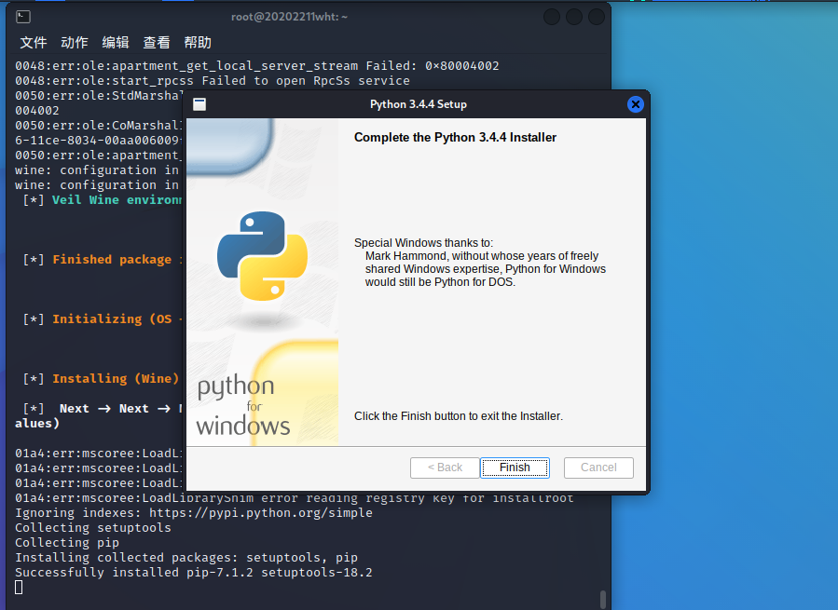The width and height of the screenshot is (838, 610).
Task: Click "Ignoring indexes" pypi URL line
Action: point(194,513)
